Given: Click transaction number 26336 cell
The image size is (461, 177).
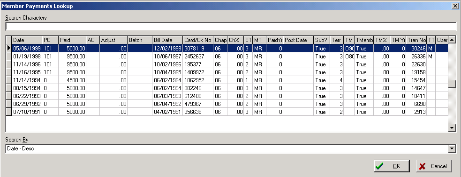Looking at the screenshot, I should 416,56.
